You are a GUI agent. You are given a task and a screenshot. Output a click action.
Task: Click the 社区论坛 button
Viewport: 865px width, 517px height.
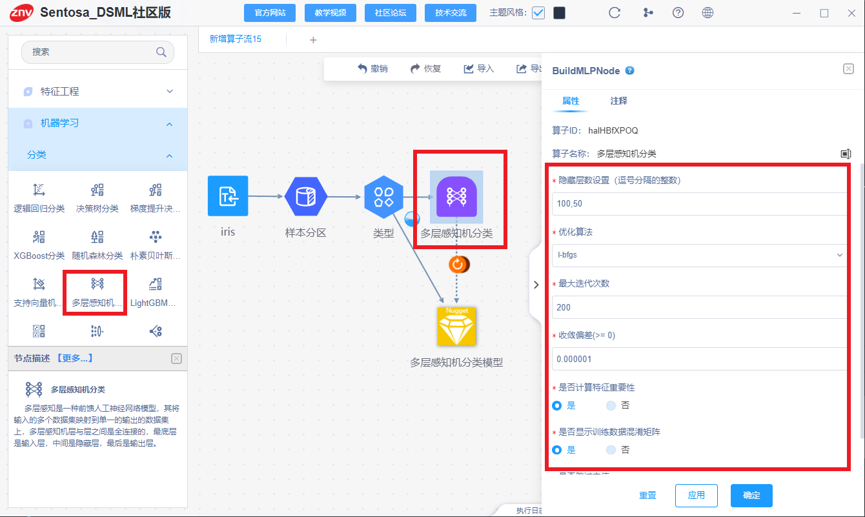coord(390,13)
